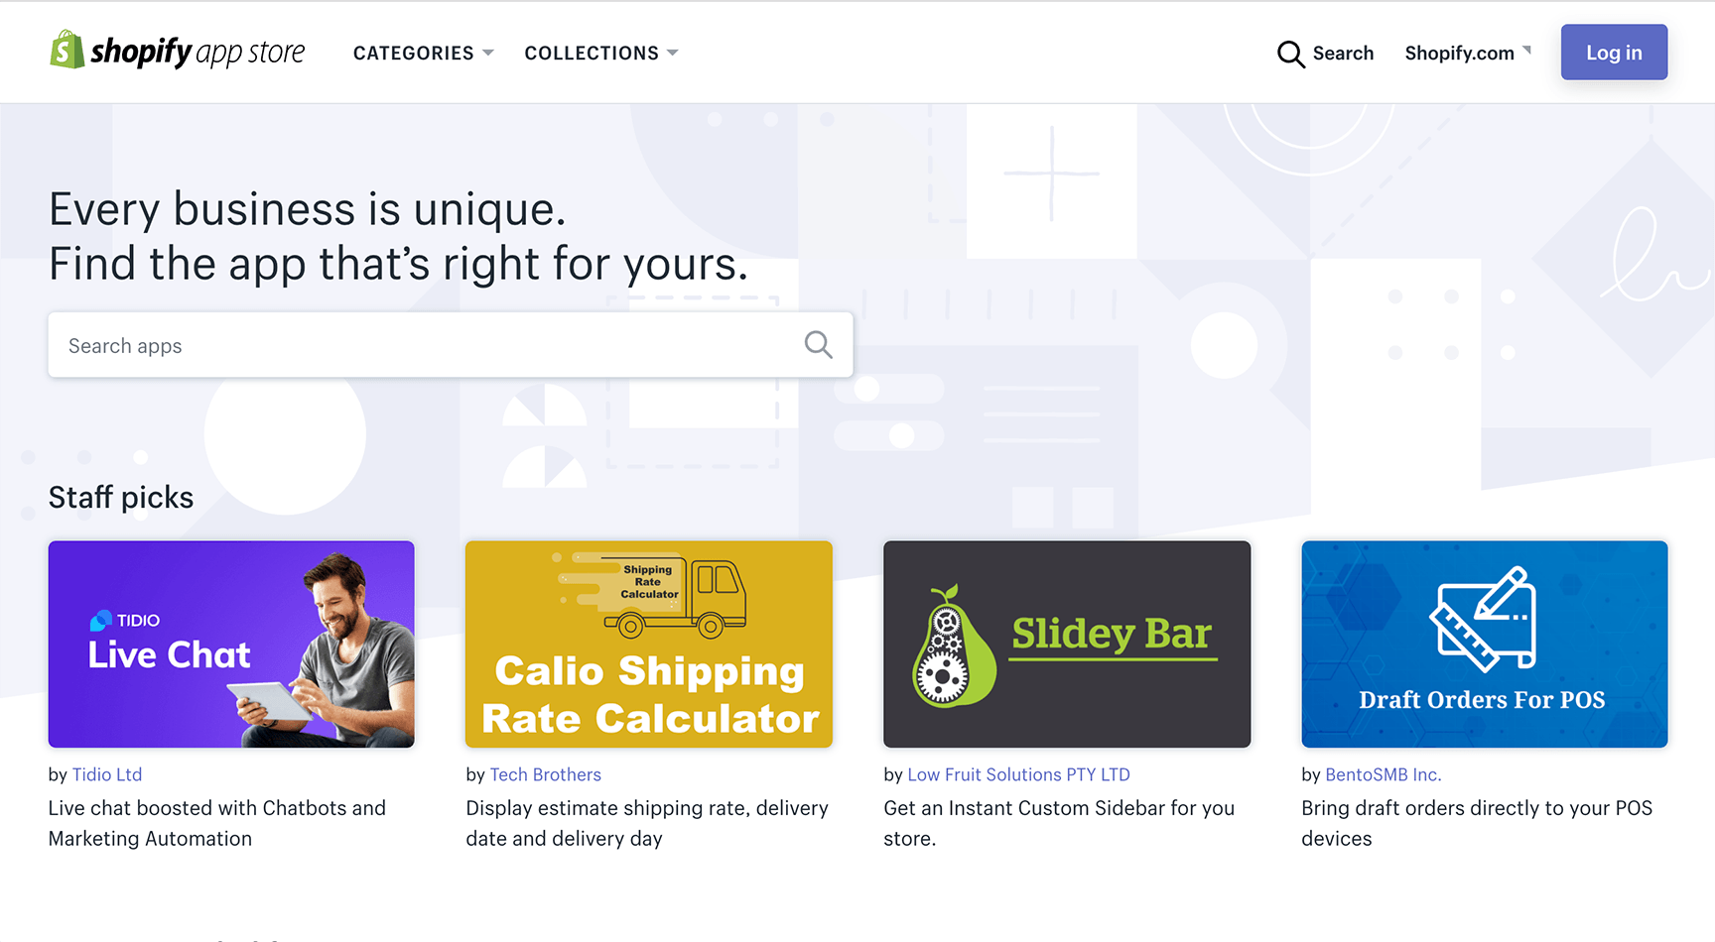Expand the Categories dropdown arrow
The width and height of the screenshot is (1715, 942).
[x=488, y=53]
